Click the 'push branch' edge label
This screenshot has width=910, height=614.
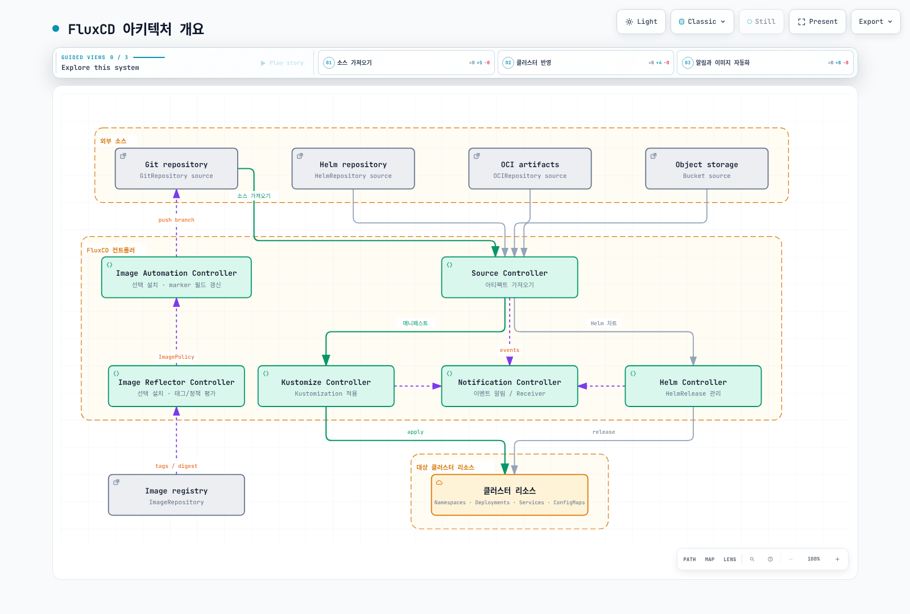[176, 220]
